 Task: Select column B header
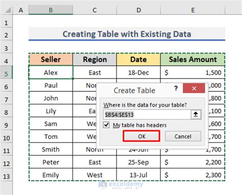pyautogui.click(x=51, y=10)
